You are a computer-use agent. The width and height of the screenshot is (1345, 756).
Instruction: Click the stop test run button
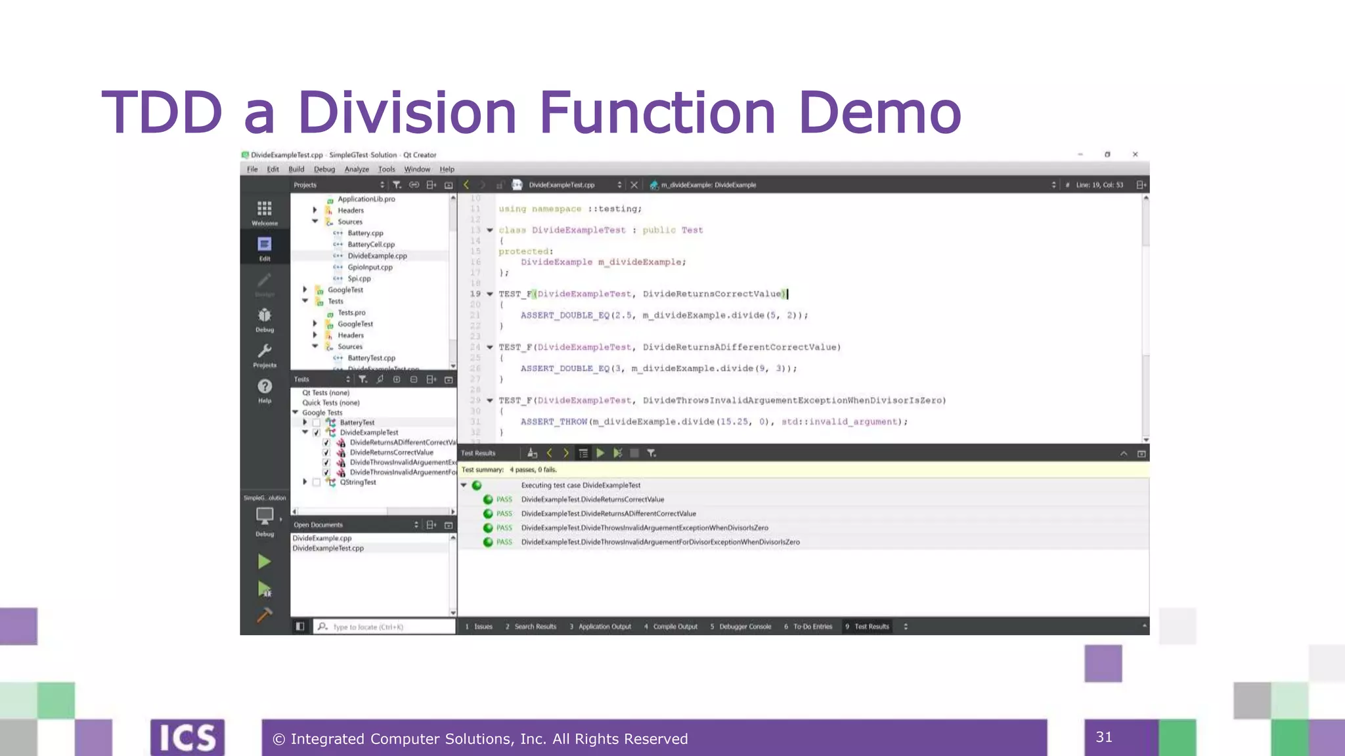[x=634, y=453]
